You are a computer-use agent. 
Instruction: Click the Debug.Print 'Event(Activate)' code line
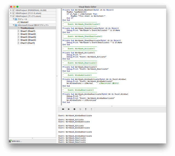[x=93, y=30]
